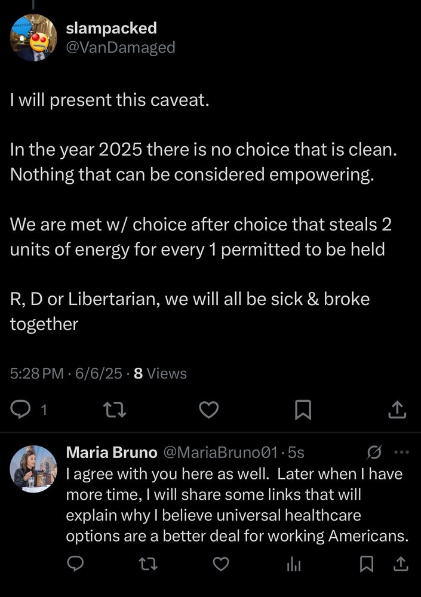Screen dimensions: 421x597
Task: View the 8 Views count details
Action: pyautogui.click(x=160, y=374)
